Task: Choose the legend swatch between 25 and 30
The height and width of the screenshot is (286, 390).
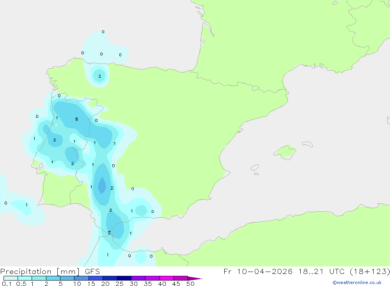Action: click(x=124, y=278)
